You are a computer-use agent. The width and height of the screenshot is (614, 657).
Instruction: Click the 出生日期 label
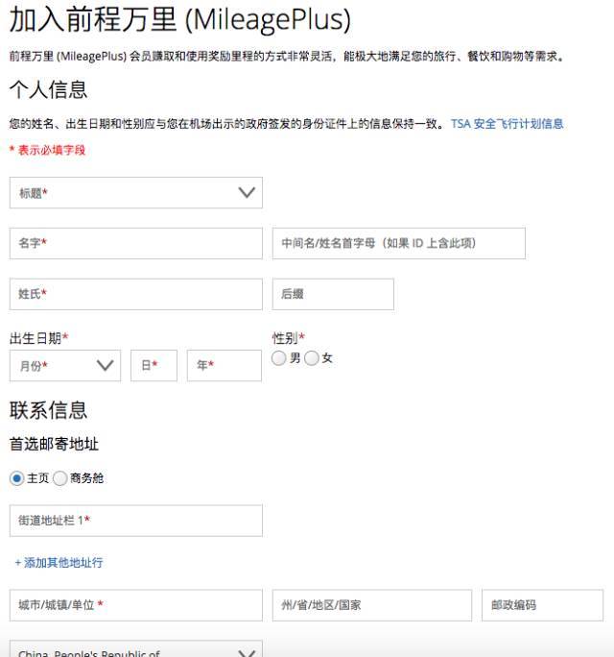point(38,338)
